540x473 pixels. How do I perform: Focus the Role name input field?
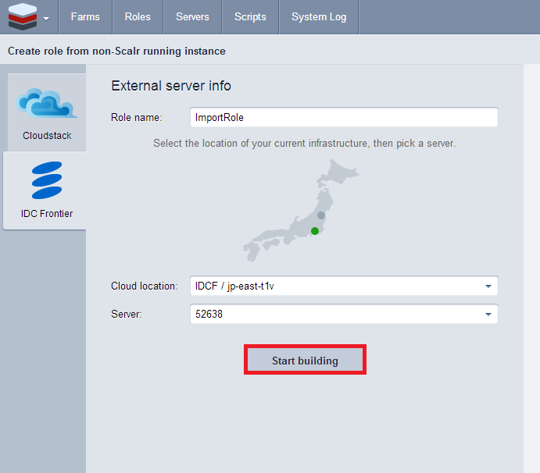pos(344,117)
